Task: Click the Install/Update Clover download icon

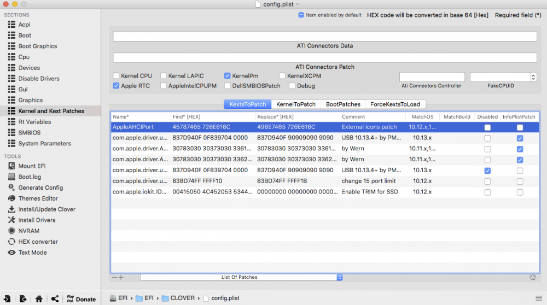Action: [x=11, y=209]
